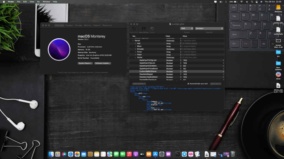Expand the Add array under Kernel
The height and width of the screenshot is (159, 284).
coord(135,43)
